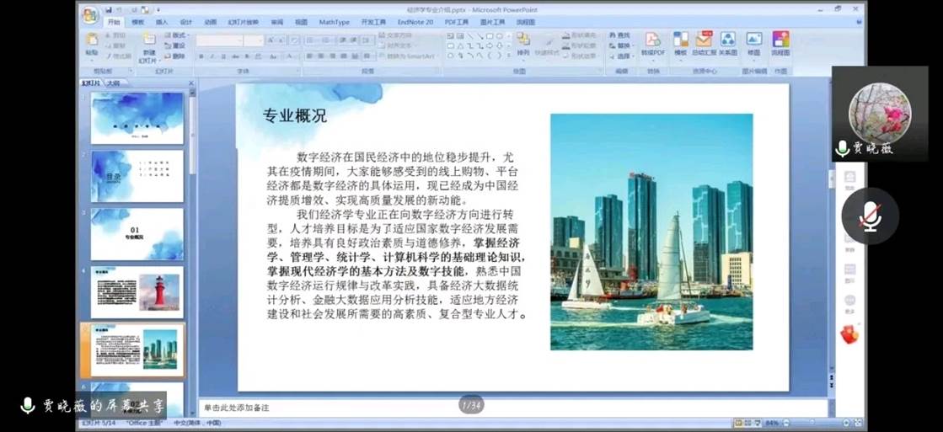Click the Office button logo
Screen dimensions: 943x432
click(90, 14)
